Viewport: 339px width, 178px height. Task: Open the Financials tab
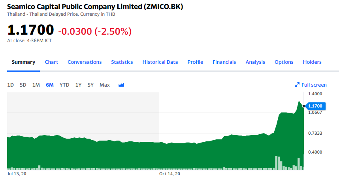(x=224, y=62)
